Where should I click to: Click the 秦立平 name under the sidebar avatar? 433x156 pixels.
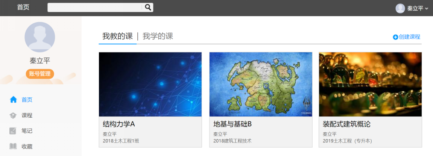40,61
